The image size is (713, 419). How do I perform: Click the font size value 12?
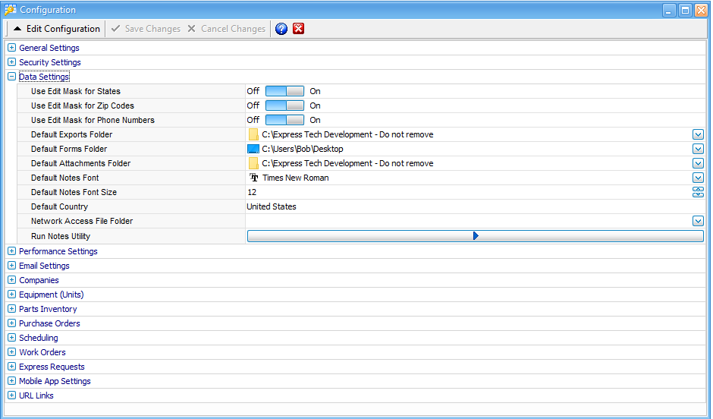[252, 192]
